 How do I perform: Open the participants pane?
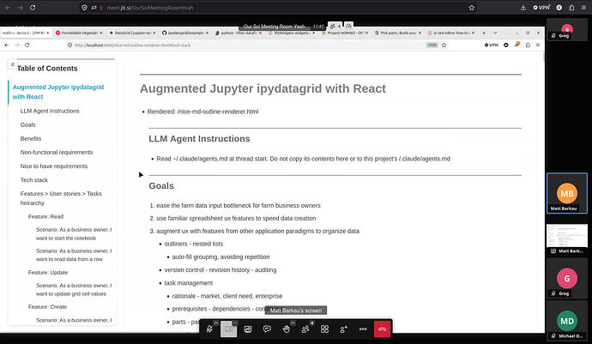(x=305, y=329)
